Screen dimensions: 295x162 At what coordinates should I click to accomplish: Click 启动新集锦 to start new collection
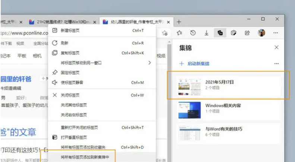[194, 64]
